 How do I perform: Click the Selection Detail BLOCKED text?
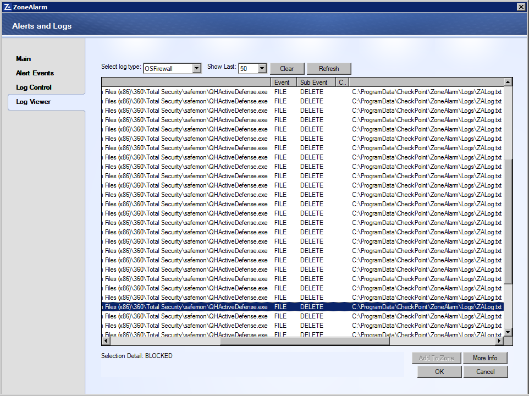[136, 356]
